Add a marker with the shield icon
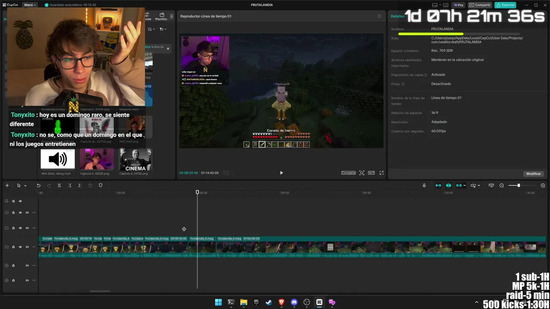The width and height of the screenshot is (550, 309). 101,185
